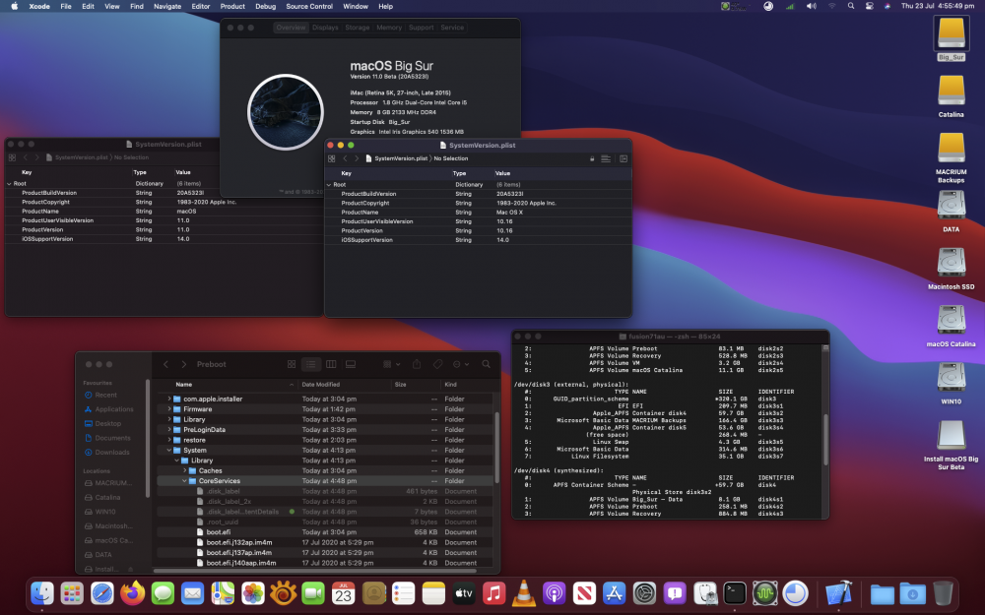Select ProductName row with value Mac OS X
This screenshot has height=615, width=985.
[x=478, y=213]
